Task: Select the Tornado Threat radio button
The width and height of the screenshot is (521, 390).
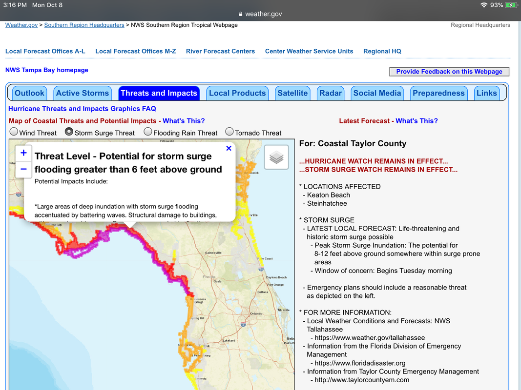Action: click(x=229, y=132)
